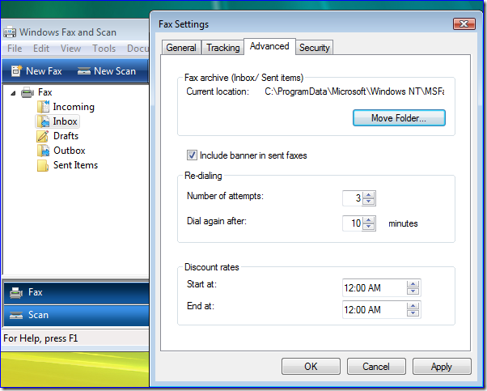487x391 pixels.
Task: Click the Sent Items folder icon
Action: coord(43,165)
